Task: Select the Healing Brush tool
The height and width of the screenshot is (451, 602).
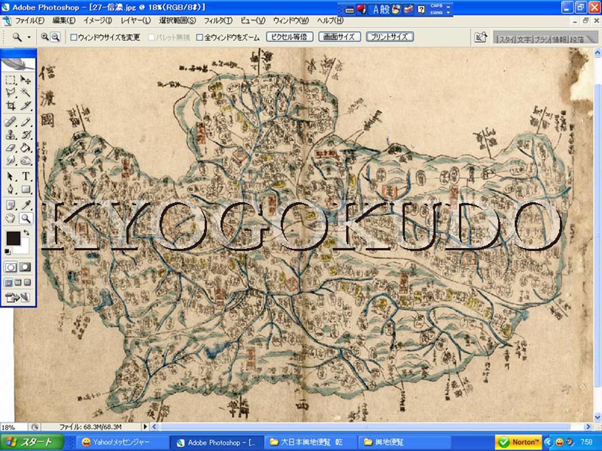Action: [x=11, y=122]
